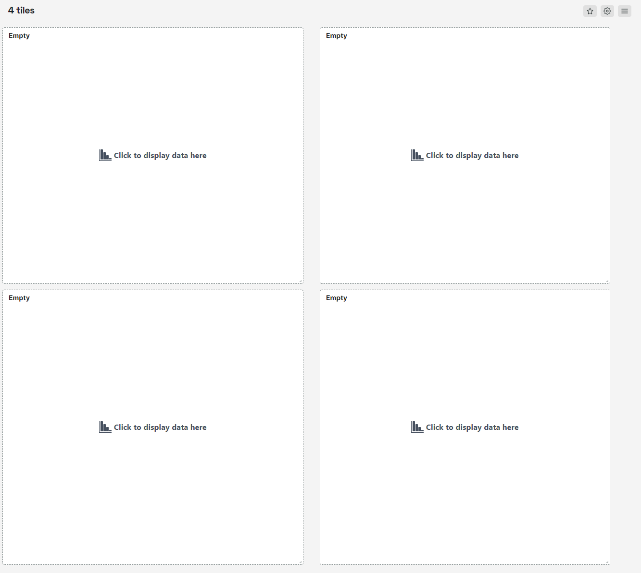Click the top-right tile's resize handle corner
Viewport: 641px width, 573px height.
pyautogui.click(x=607, y=281)
